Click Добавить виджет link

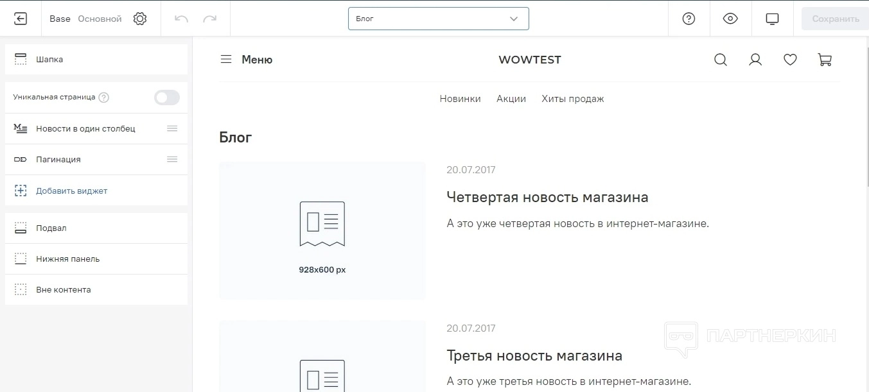coord(71,191)
